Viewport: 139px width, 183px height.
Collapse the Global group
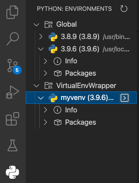[36, 24]
